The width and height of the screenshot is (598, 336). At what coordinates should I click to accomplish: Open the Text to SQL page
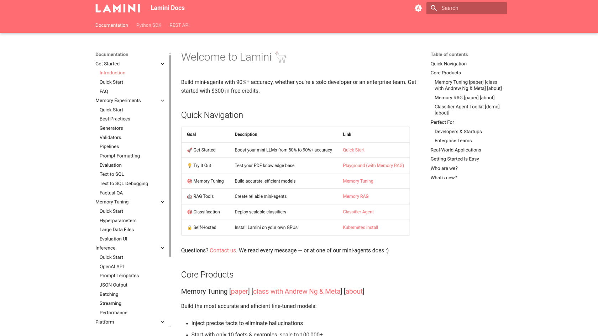(x=112, y=174)
